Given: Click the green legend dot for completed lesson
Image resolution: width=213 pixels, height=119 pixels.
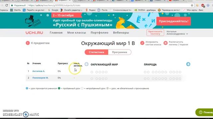Looking at the screenshot, I should pyautogui.click(x=59, y=88).
